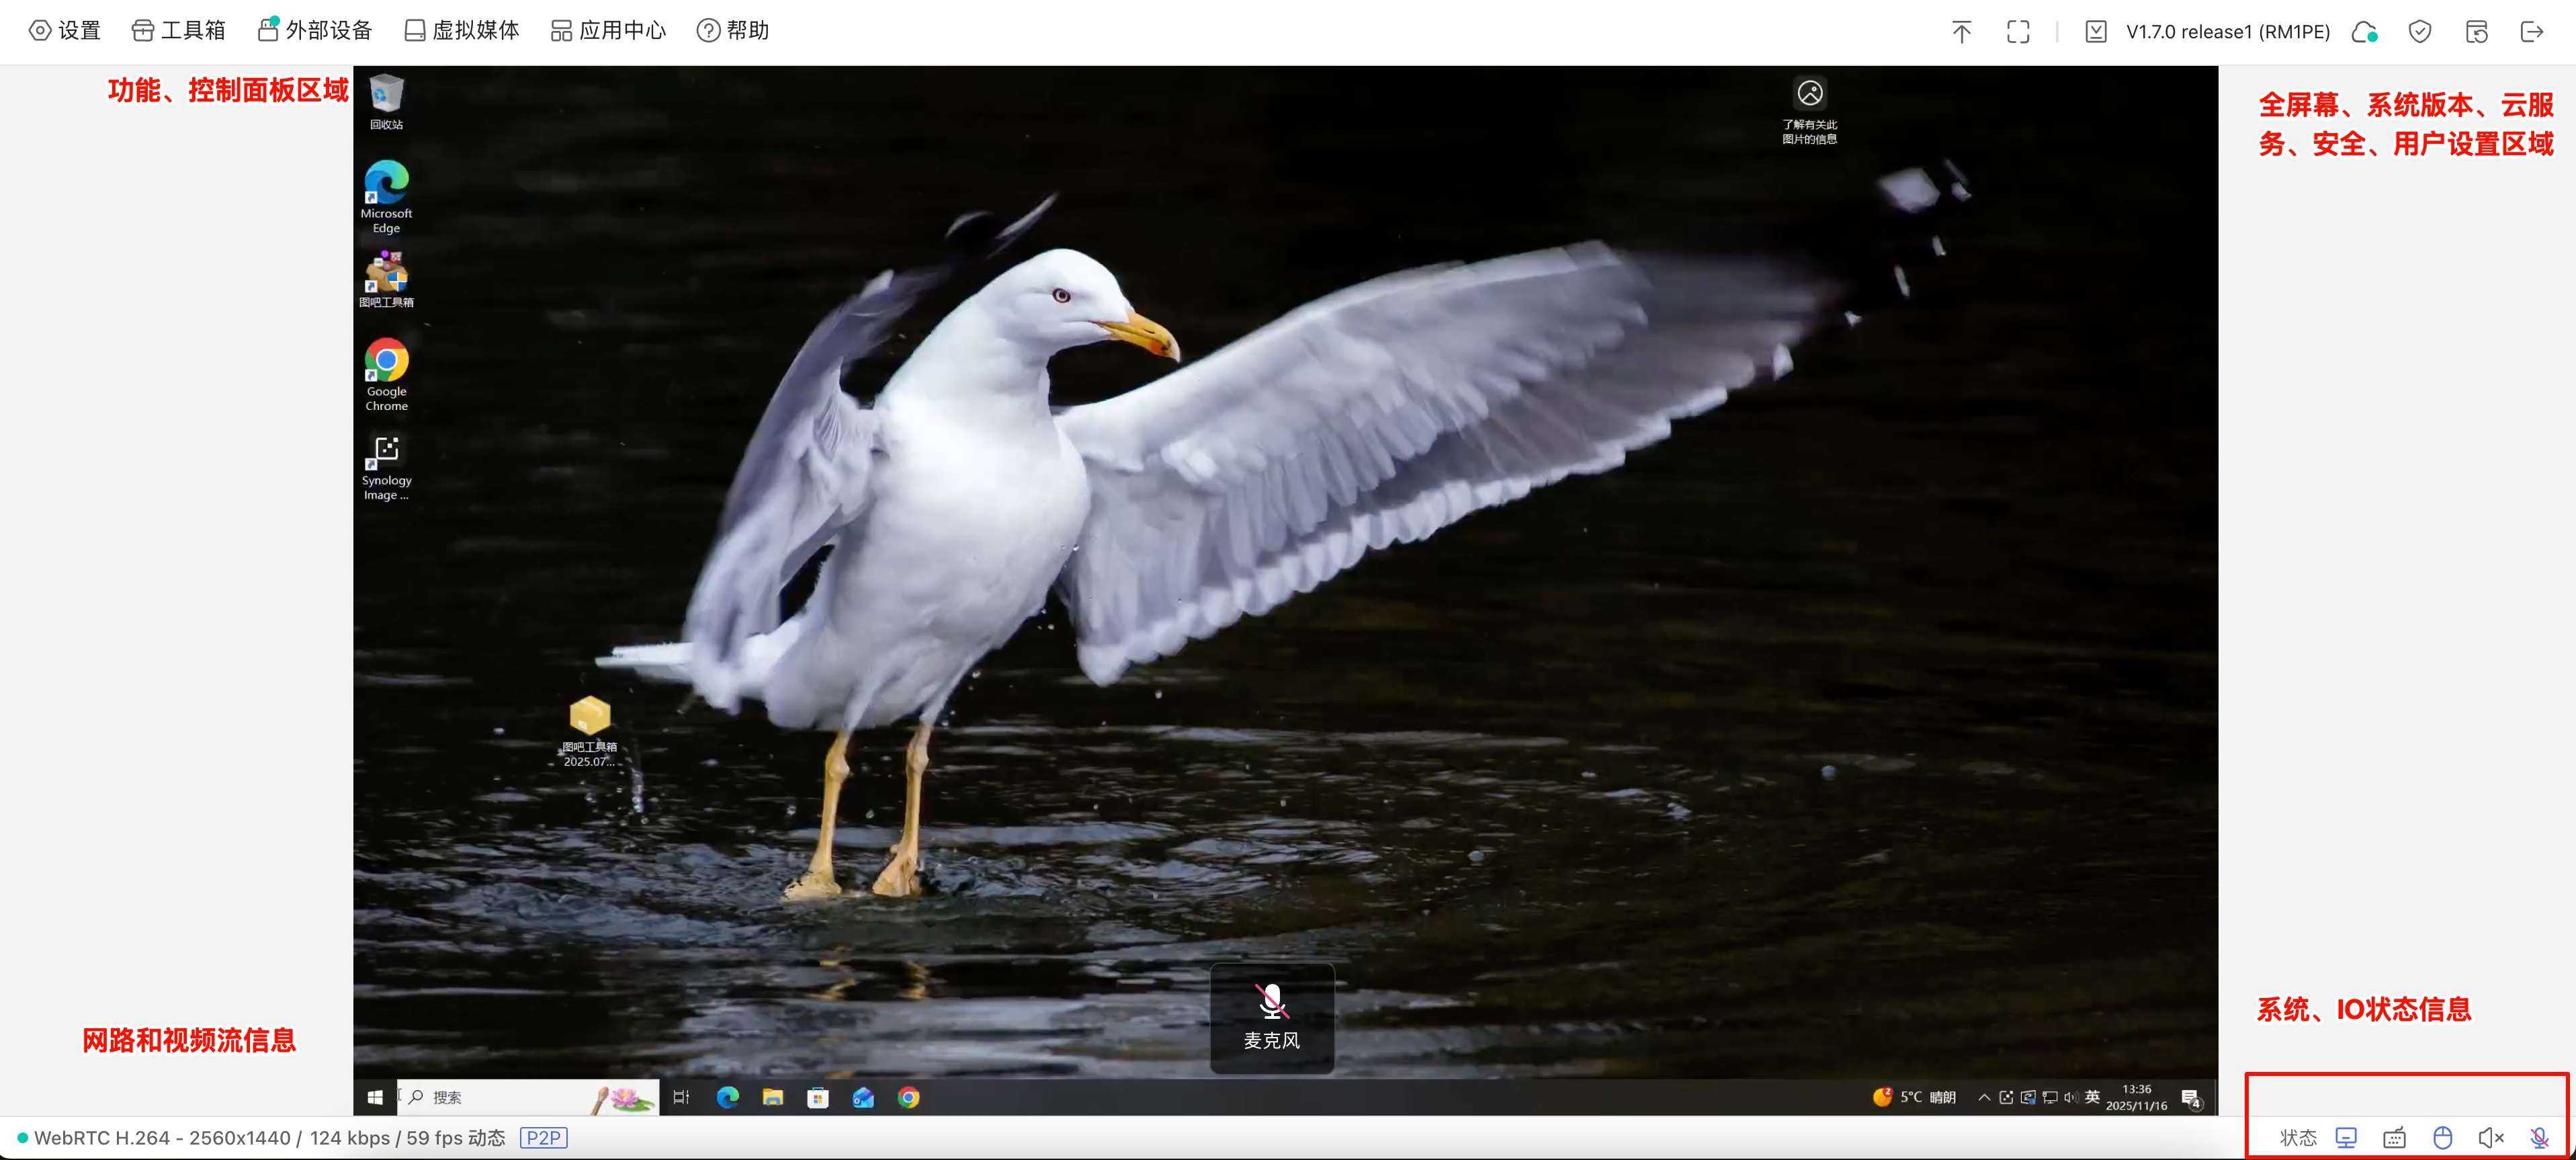2576x1160 pixels.
Task: Click the window restore history icon
Action: pos(2476,32)
